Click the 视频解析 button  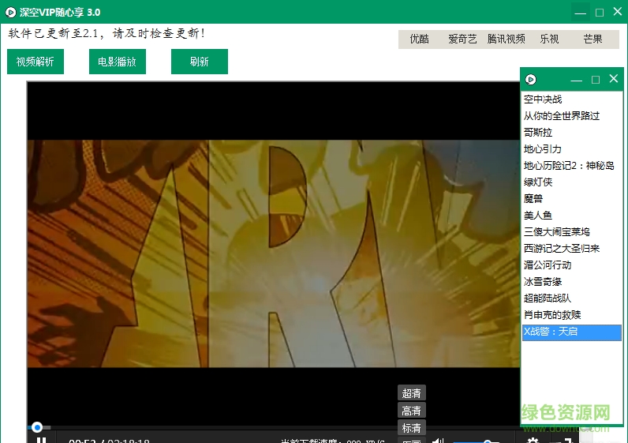tap(36, 62)
